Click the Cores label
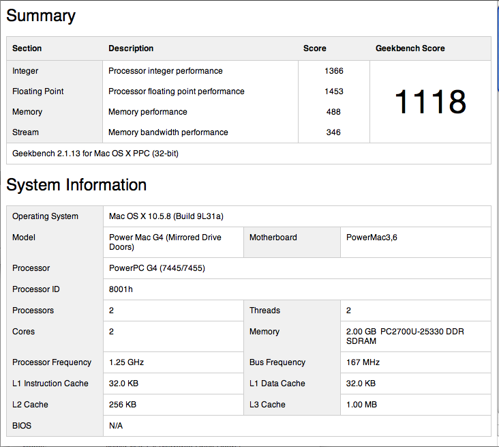499x447 pixels. tap(24, 332)
